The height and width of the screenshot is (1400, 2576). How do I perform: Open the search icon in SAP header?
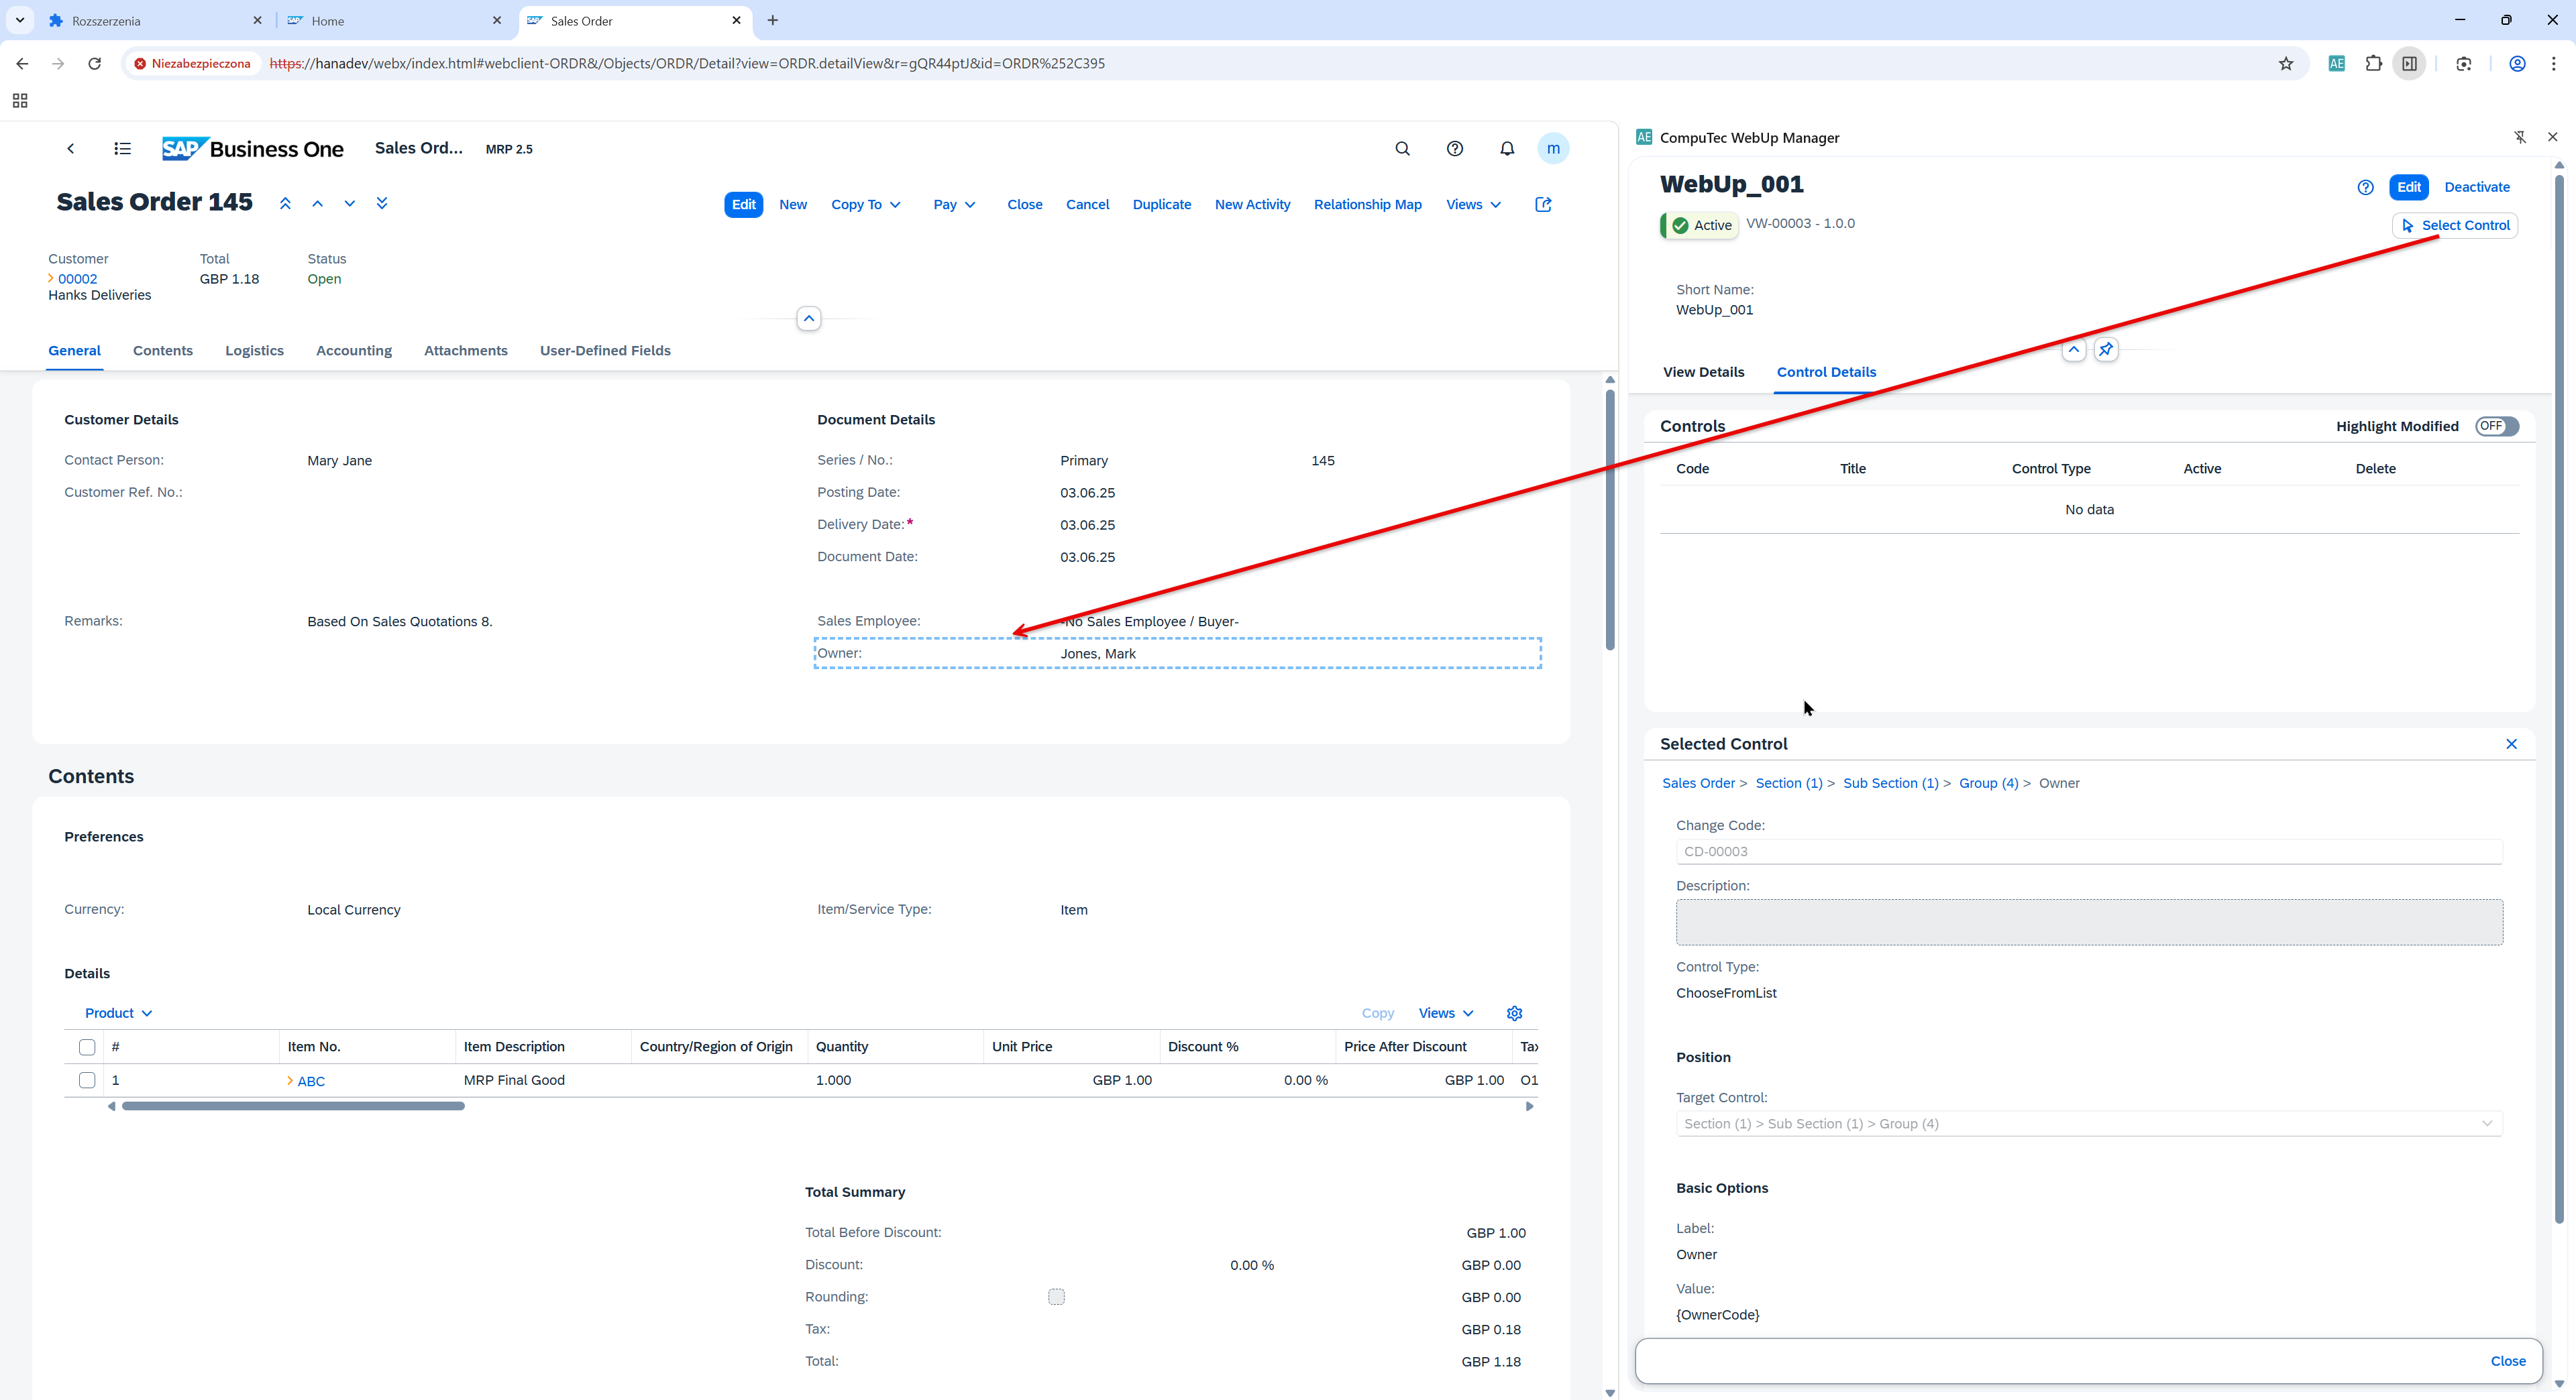[1402, 149]
